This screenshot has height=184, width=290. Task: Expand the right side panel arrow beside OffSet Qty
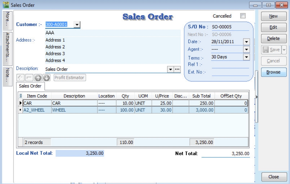click(x=256, y=97)
